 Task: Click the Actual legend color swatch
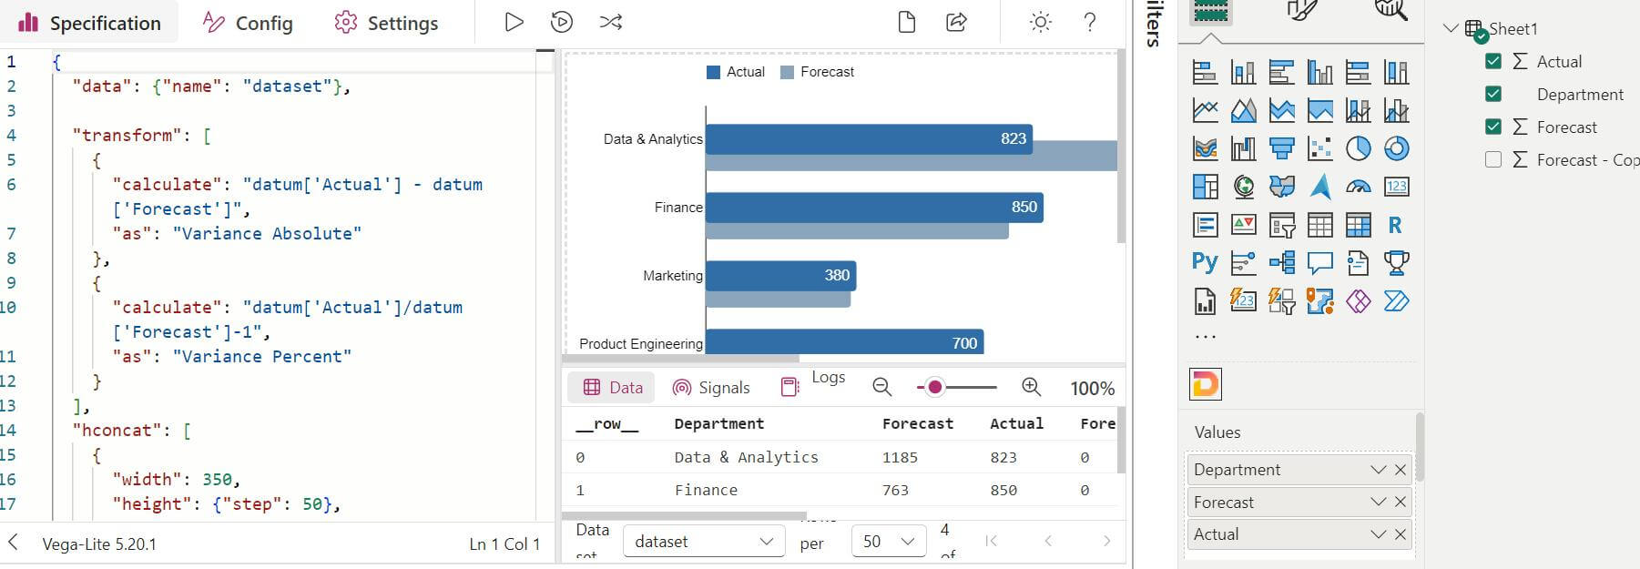coord(713,72)
